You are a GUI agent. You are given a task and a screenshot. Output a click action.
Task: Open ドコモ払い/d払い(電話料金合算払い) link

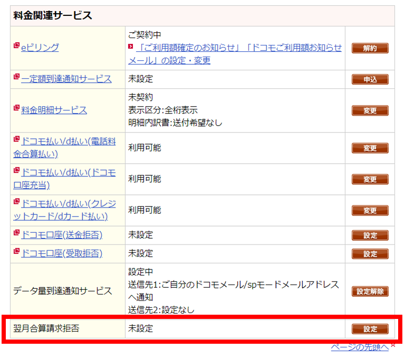(x=64, y=148)
